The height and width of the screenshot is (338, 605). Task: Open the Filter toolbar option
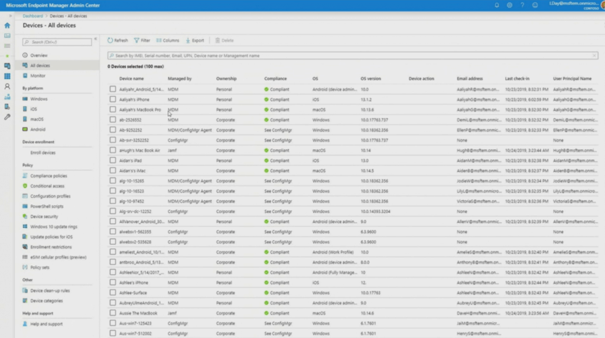click(x=142, y=40)
